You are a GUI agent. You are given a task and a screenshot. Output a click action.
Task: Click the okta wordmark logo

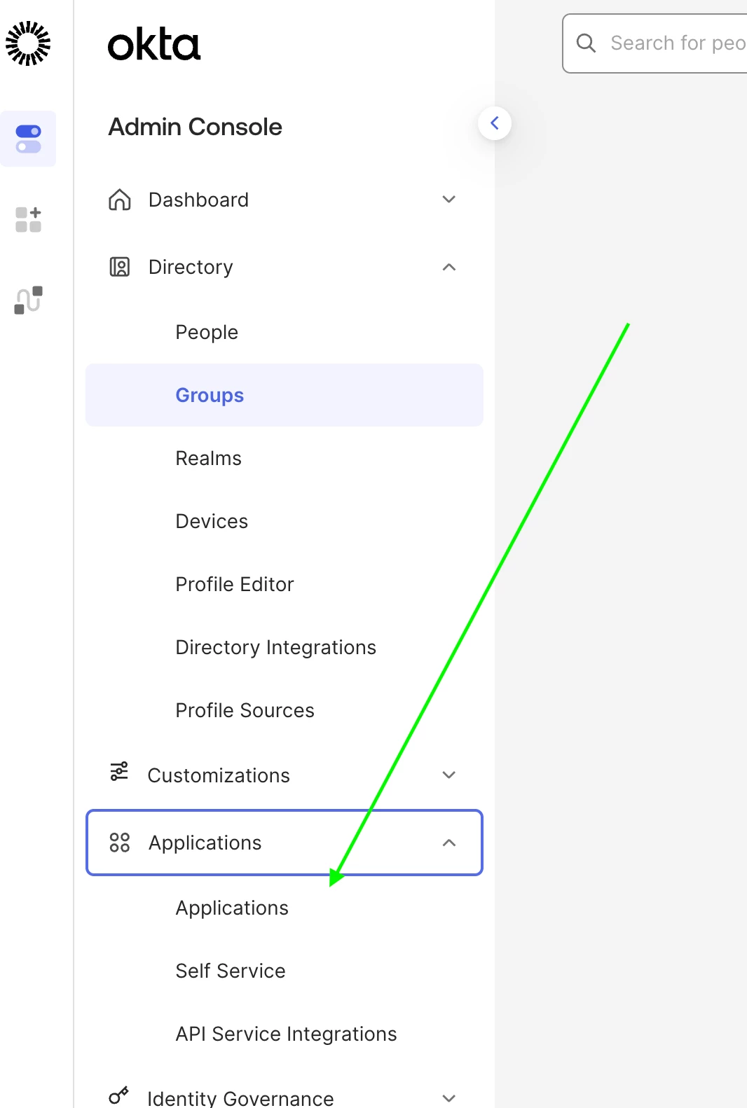click(154, 45)
